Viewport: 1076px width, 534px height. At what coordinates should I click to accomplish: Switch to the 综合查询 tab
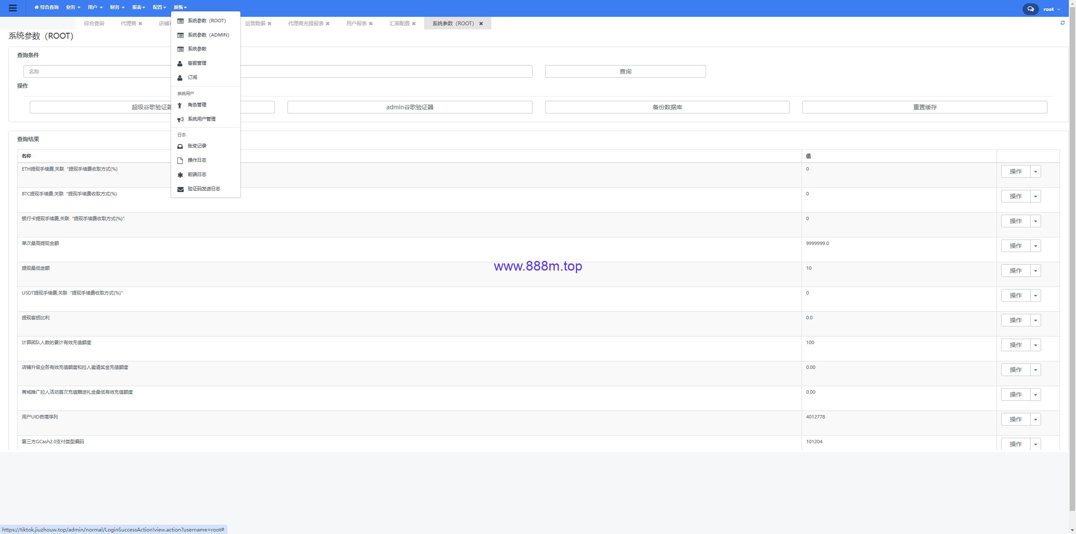coord(94,24)
